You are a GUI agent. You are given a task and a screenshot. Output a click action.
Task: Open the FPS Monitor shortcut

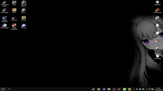(x=157, y=34)
